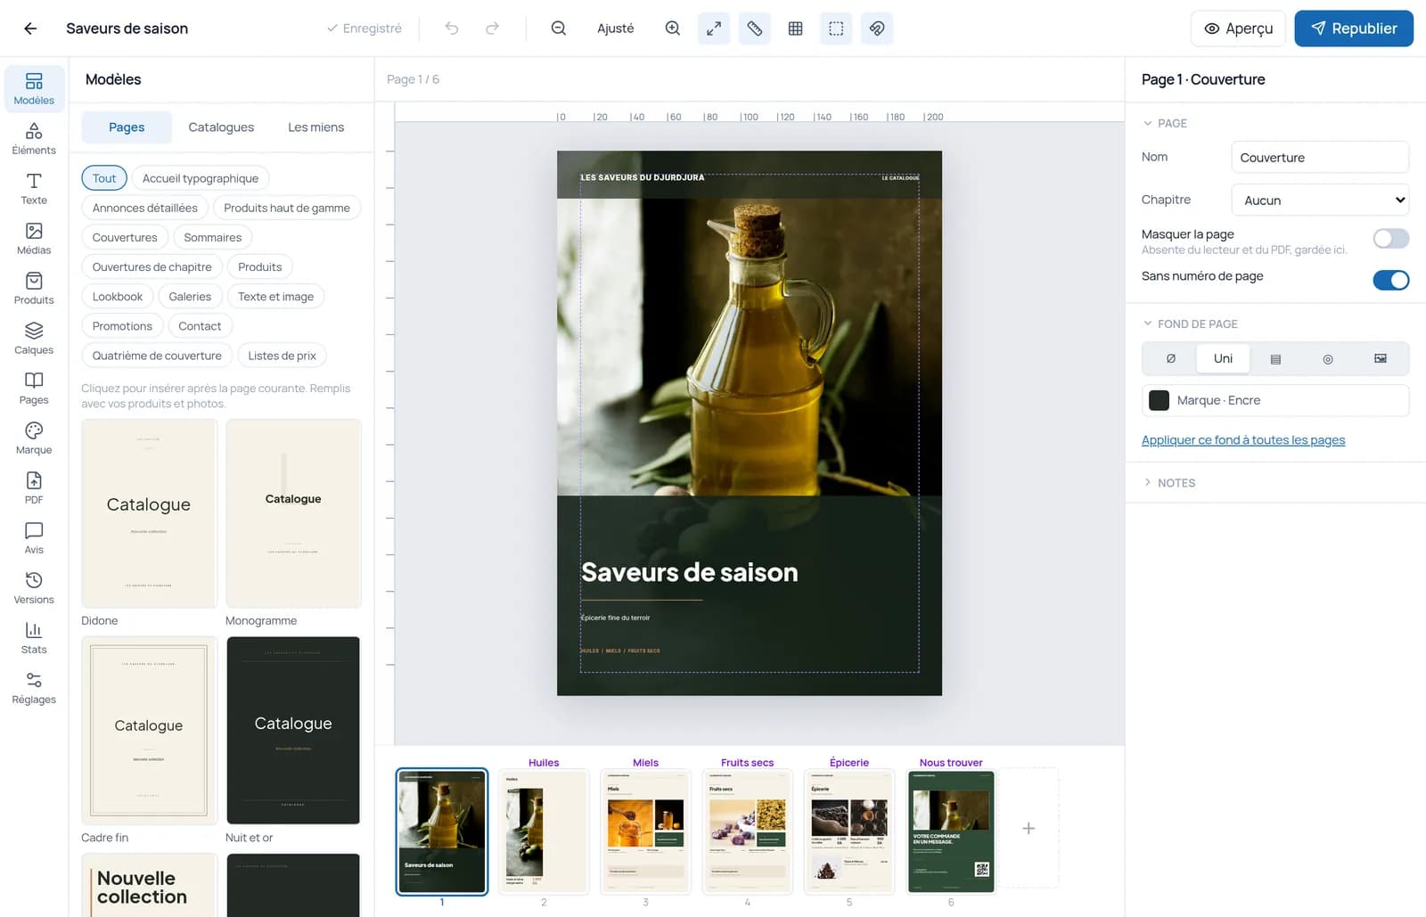This screenshot has width=1426, height=917.
Task: Expand the NOTES section
Action: click(1168, 483)
